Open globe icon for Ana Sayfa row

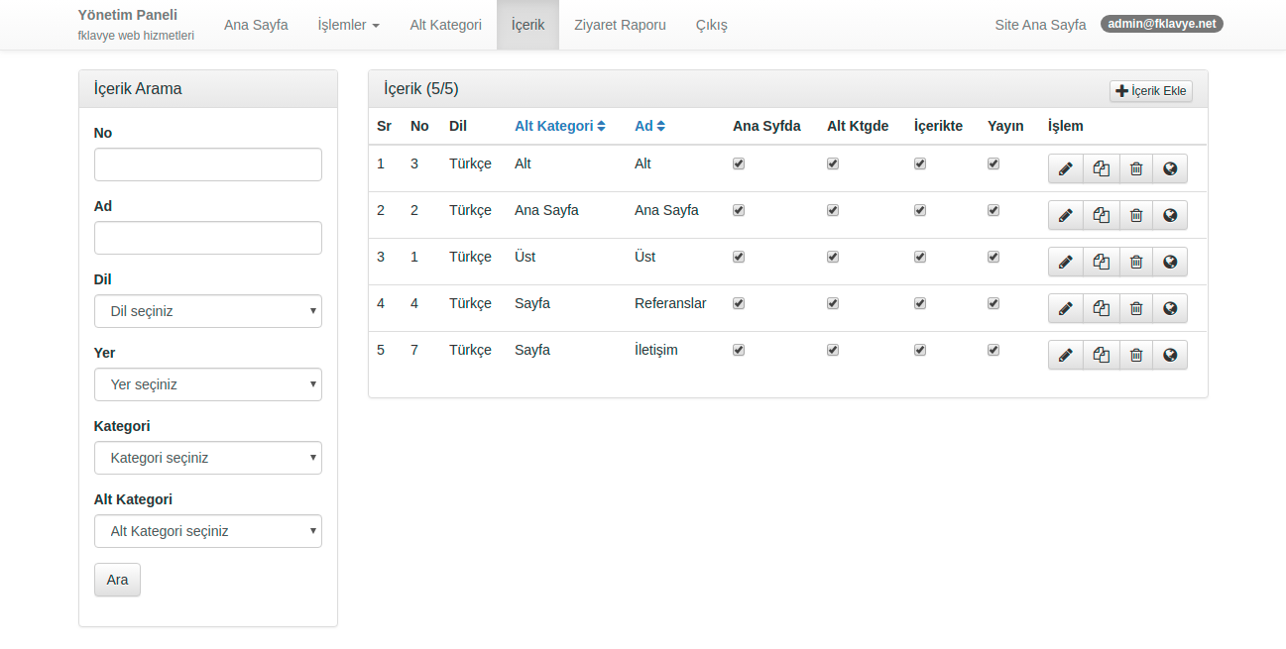(x=1170, y=215)
